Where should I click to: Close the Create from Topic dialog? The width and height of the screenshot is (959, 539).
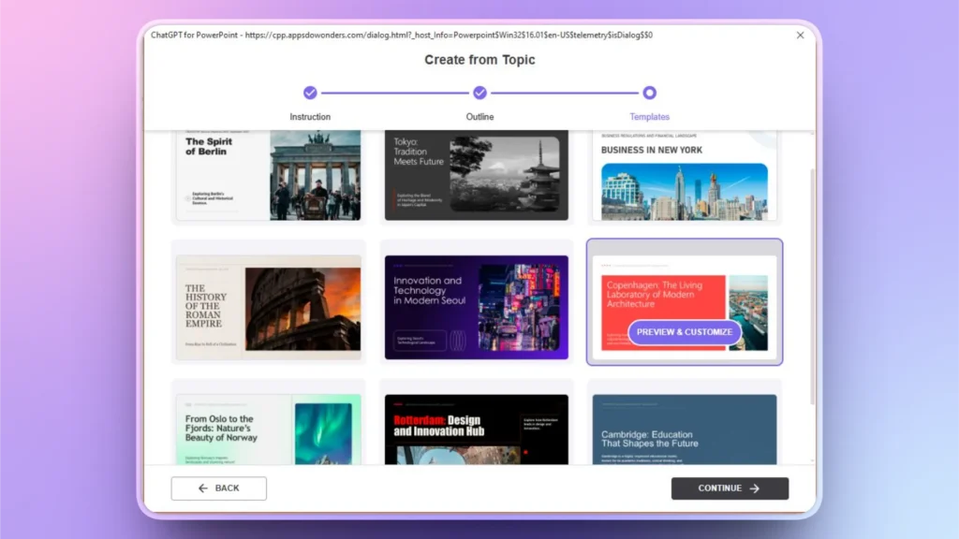click(x=801, y=35)
